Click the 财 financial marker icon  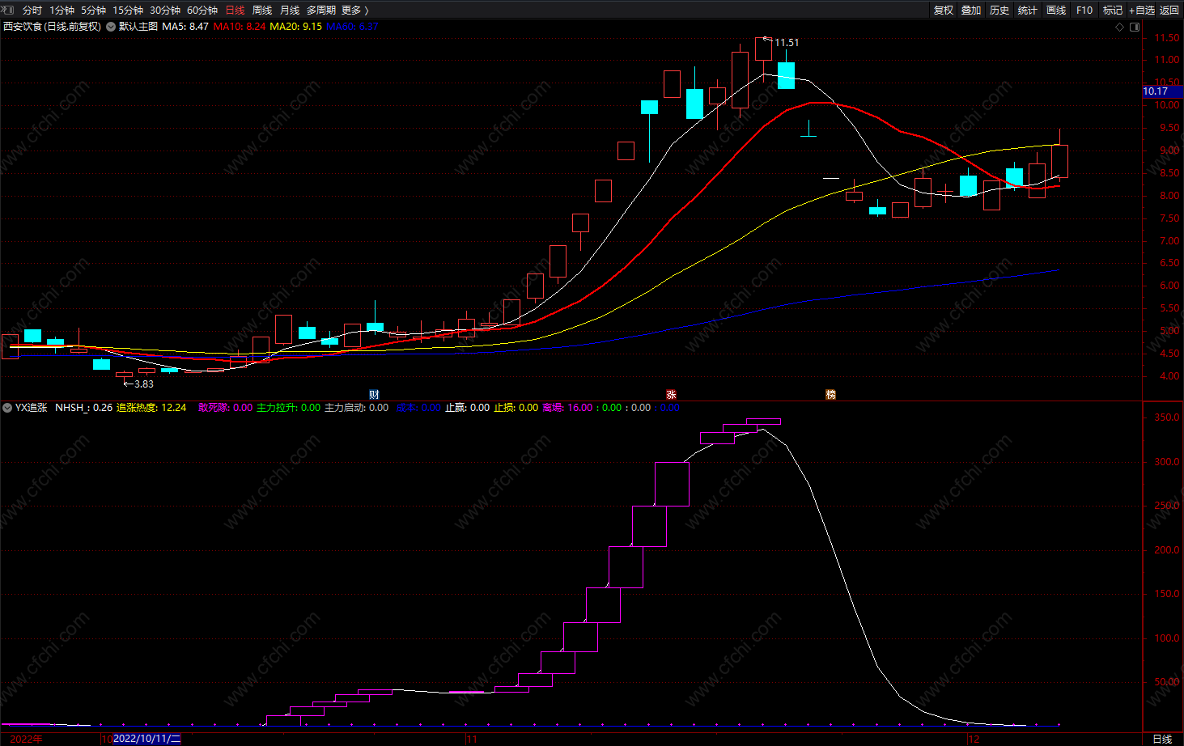point(374,395)
